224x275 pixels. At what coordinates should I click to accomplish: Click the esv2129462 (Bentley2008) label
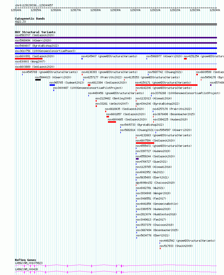(114, 98)
